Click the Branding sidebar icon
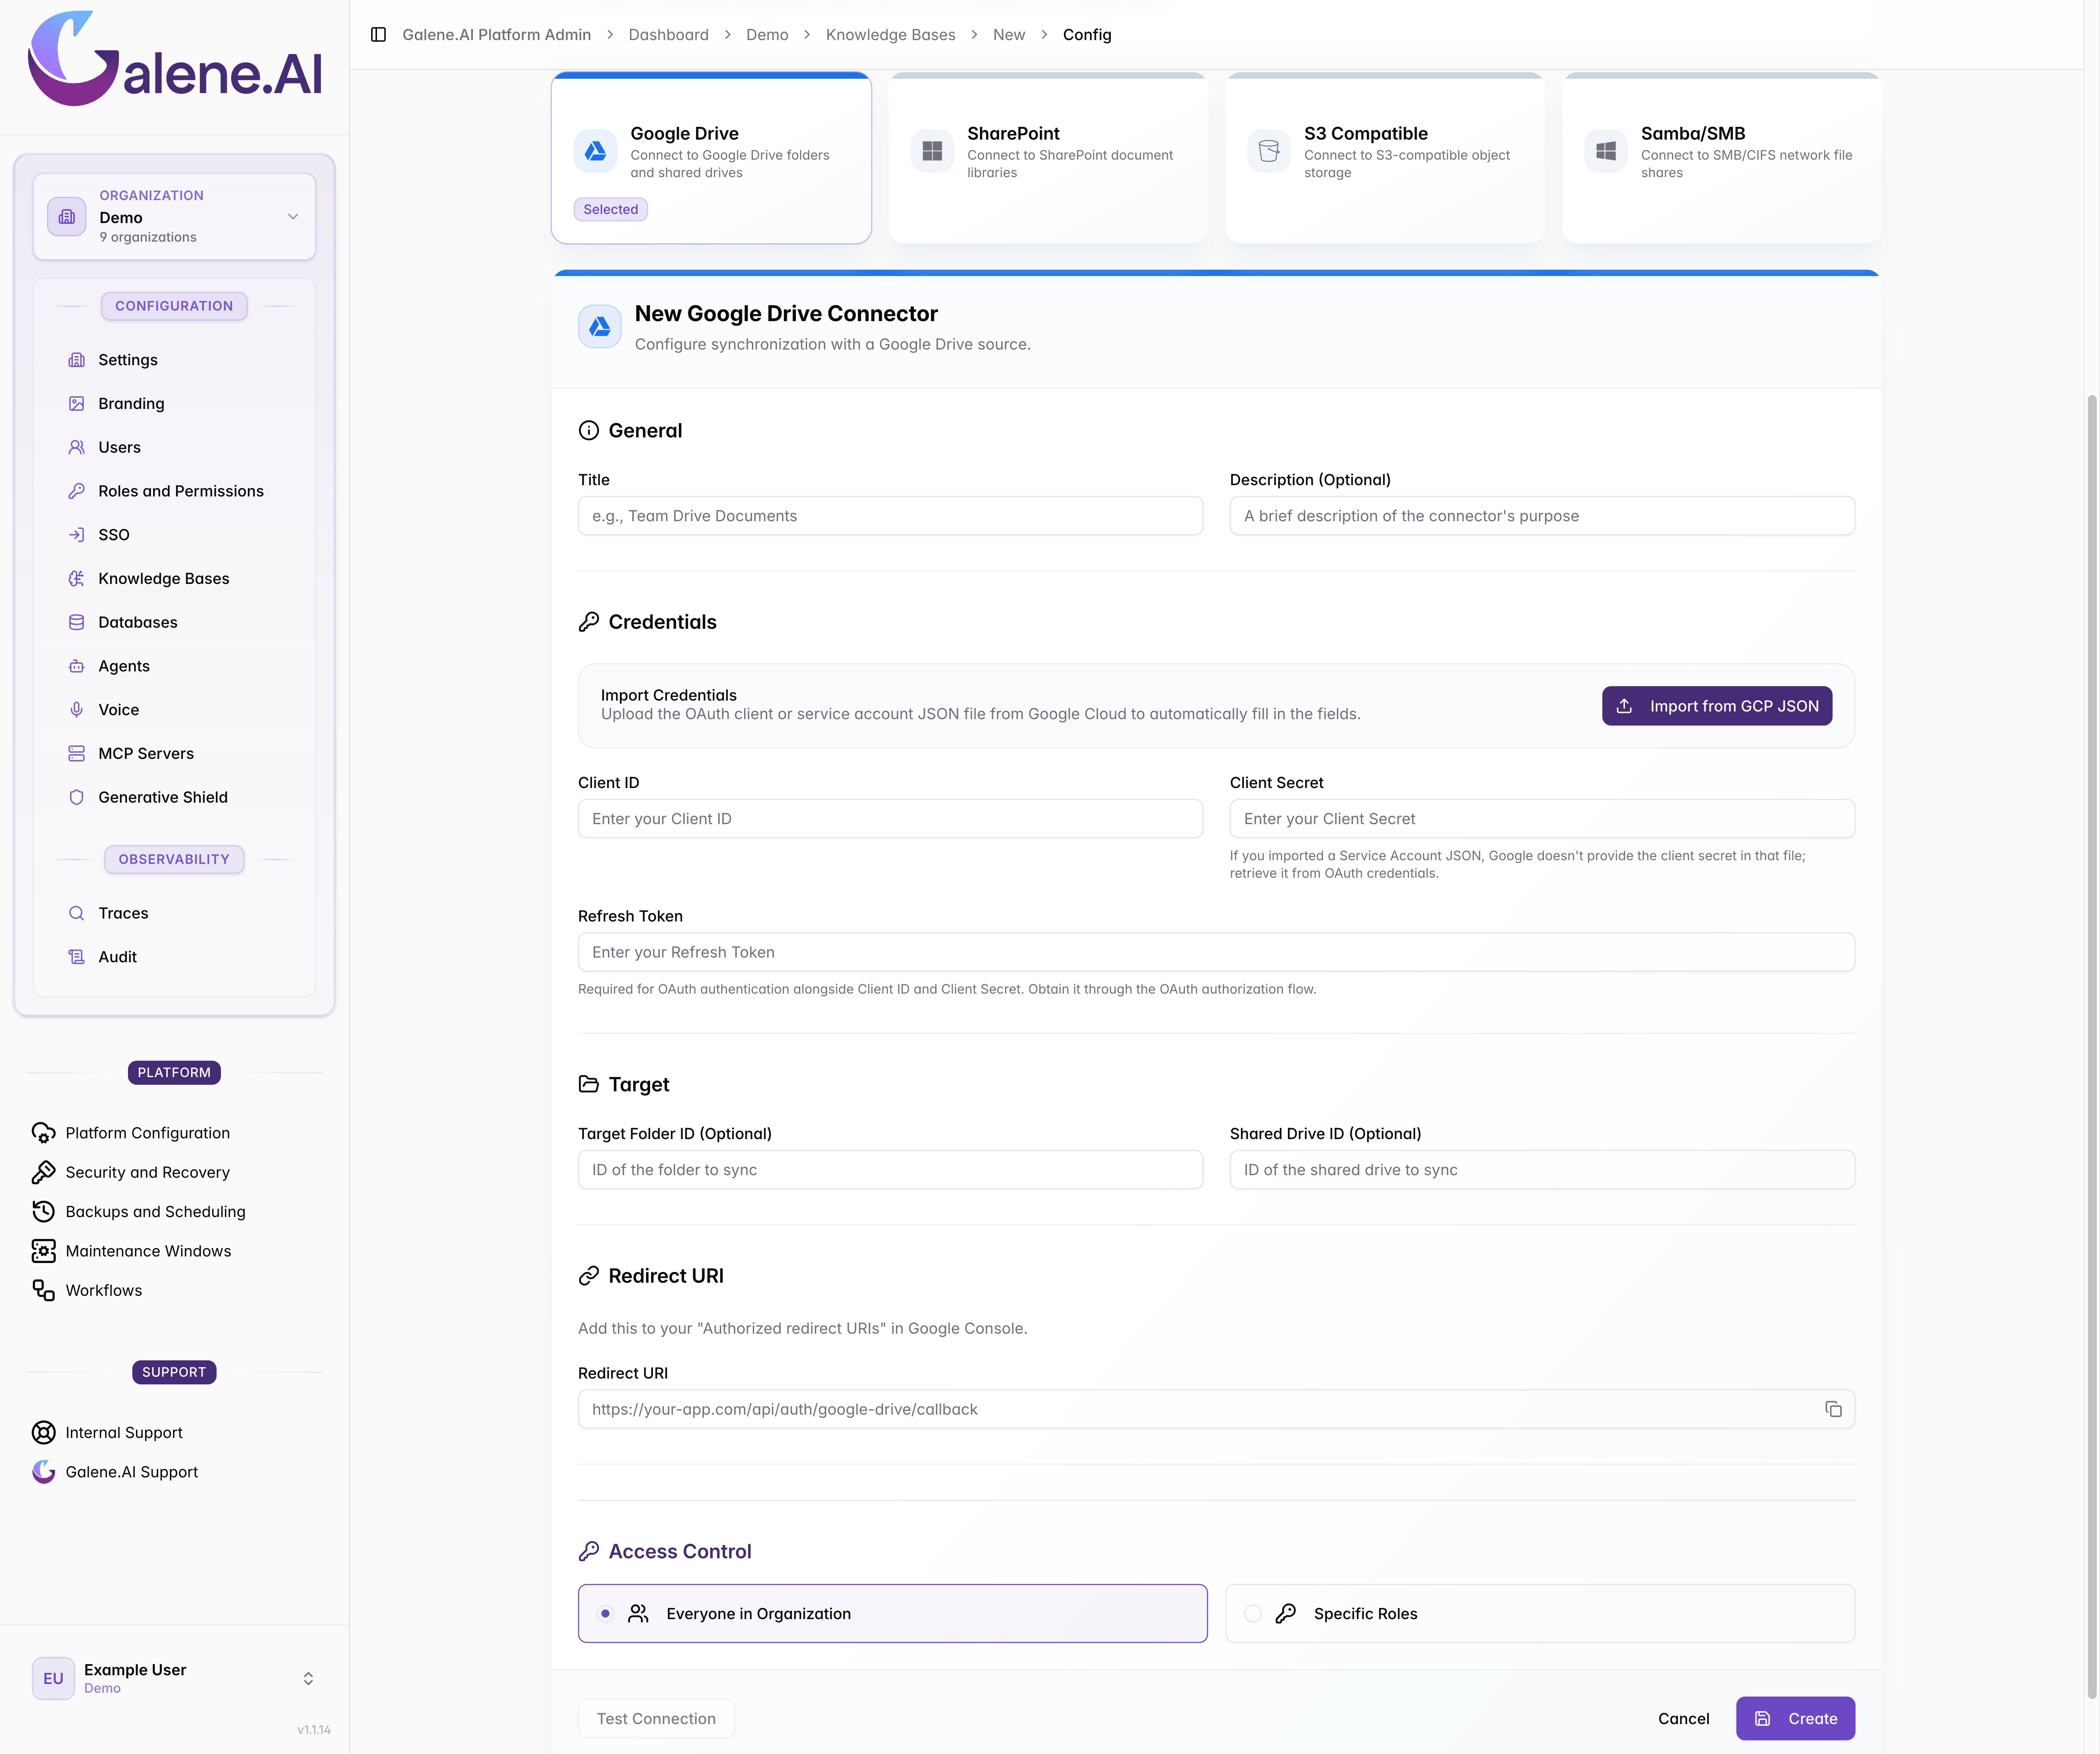This screenshot has width=2100, height=1754. (76, 404)
